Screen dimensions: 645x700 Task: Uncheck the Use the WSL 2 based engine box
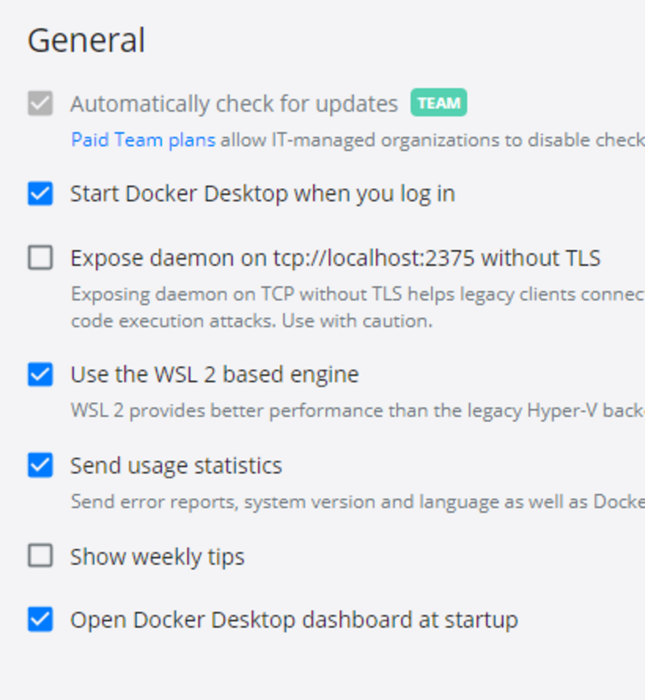[40, 374]
